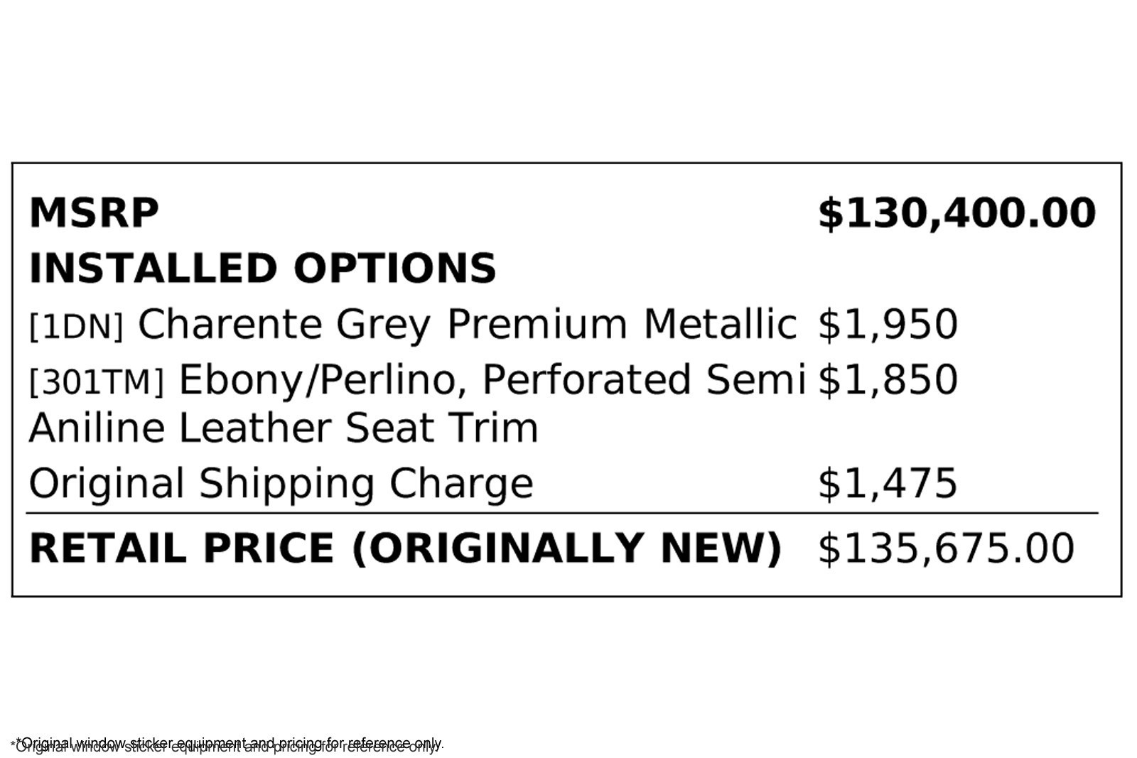1137x758 pixels.
Task: Select the [1DN] option code
Action: pos(76,326)
